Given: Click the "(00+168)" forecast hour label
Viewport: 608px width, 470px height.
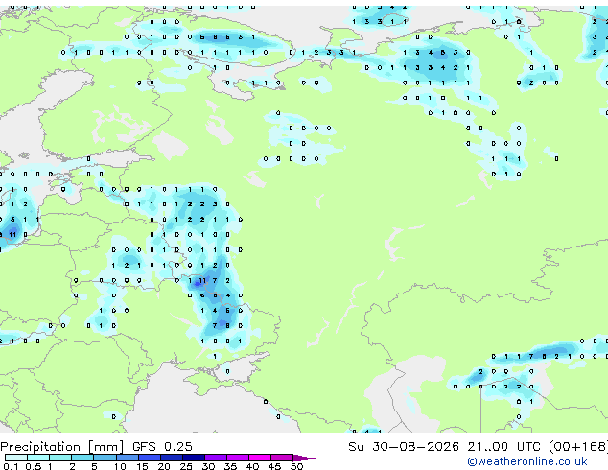Looking at the screenshot, I should (x=578, y=447).
